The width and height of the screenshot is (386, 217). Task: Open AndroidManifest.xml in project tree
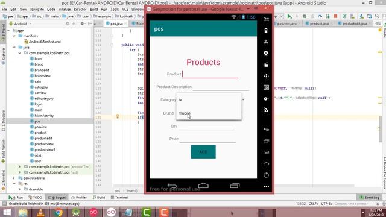[45, 42]
